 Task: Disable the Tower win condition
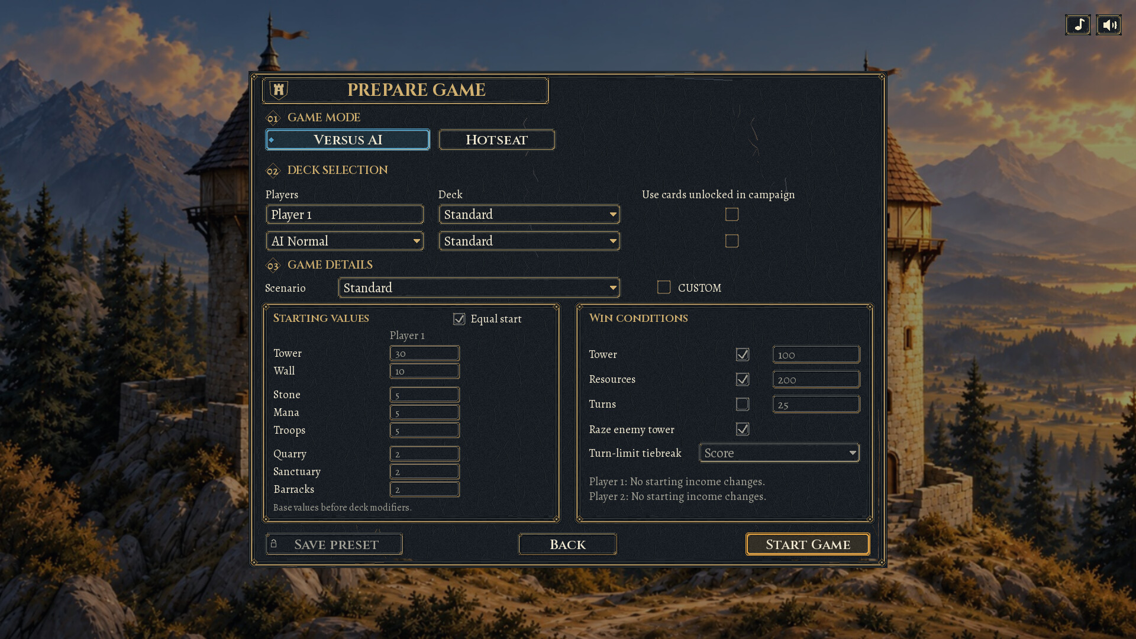point(743,354)
